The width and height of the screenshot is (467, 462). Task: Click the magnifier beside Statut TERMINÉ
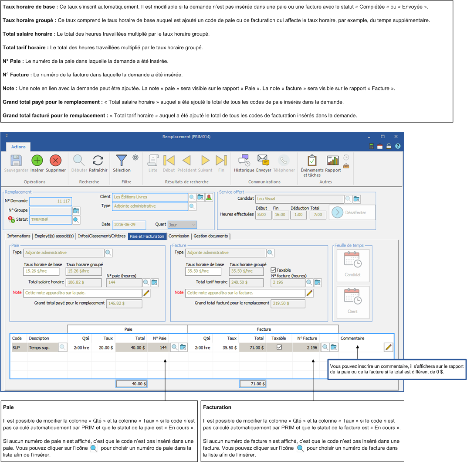[76, 220]
